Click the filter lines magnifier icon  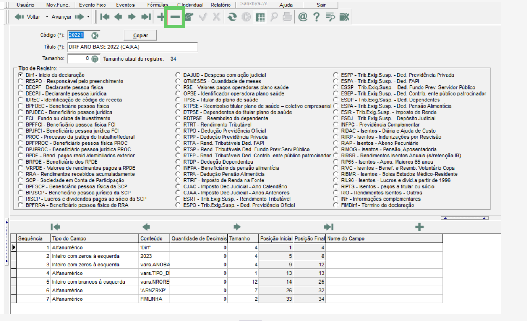[x=330, y=17]
